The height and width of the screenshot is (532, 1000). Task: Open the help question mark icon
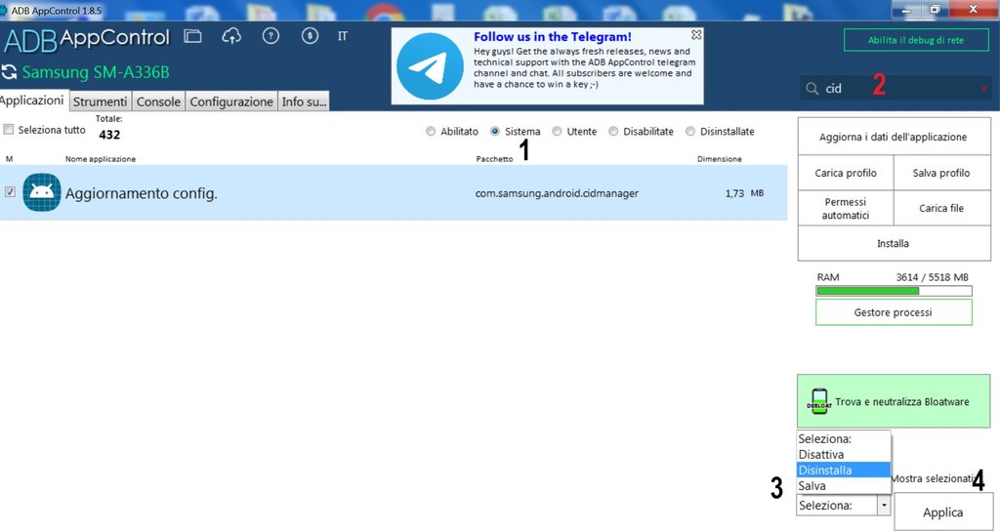[x=271, y=36]
